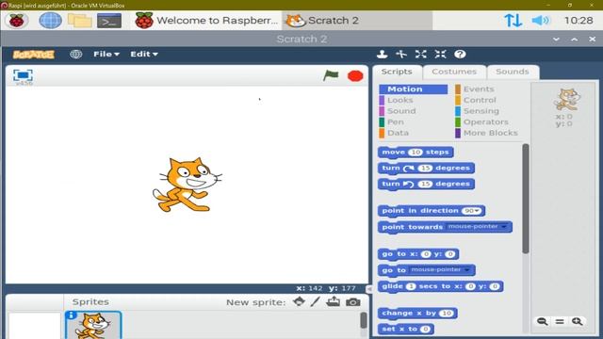Select the Grow sprite tool
Viewport: 603px width, 339px height.
coord(421,55)
